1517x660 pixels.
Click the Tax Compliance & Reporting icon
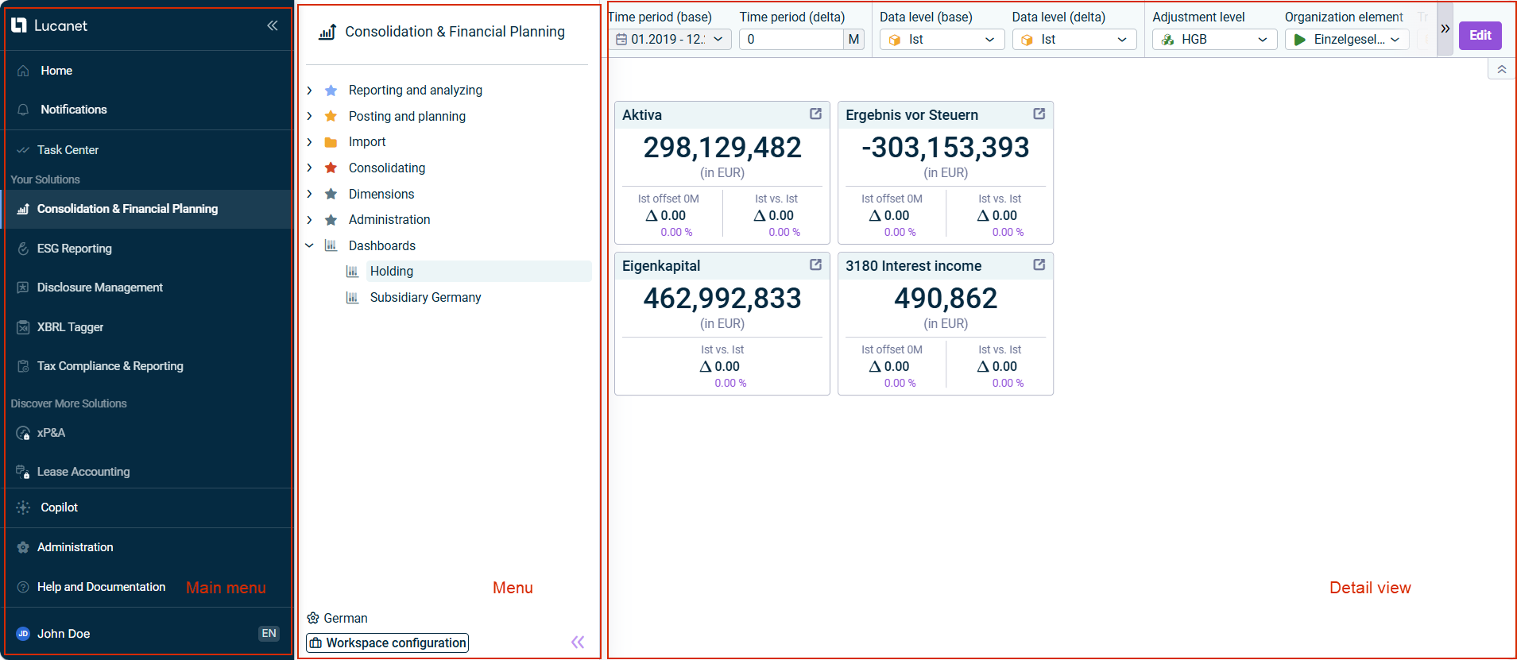23,366
